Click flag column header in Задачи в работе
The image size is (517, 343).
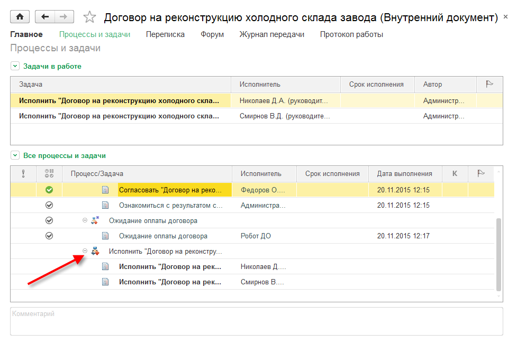pyautogui.click(x=489, y=84)
